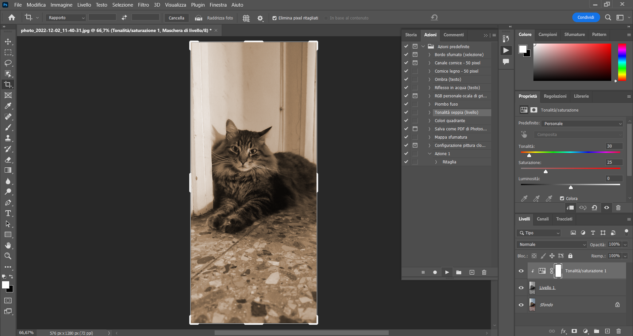The width and height of the screenshot is (633, 336).
Task: Select the Lasso tool
Action: [x=8, y=63]
